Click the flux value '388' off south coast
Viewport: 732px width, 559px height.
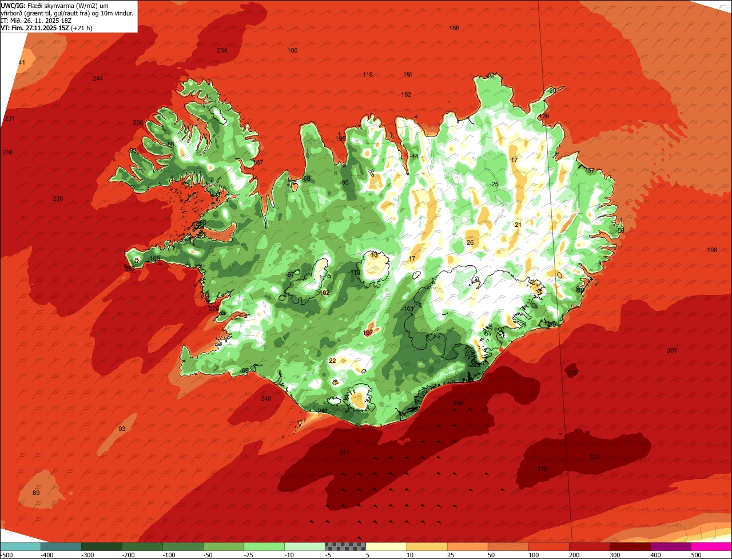point(458,403)
